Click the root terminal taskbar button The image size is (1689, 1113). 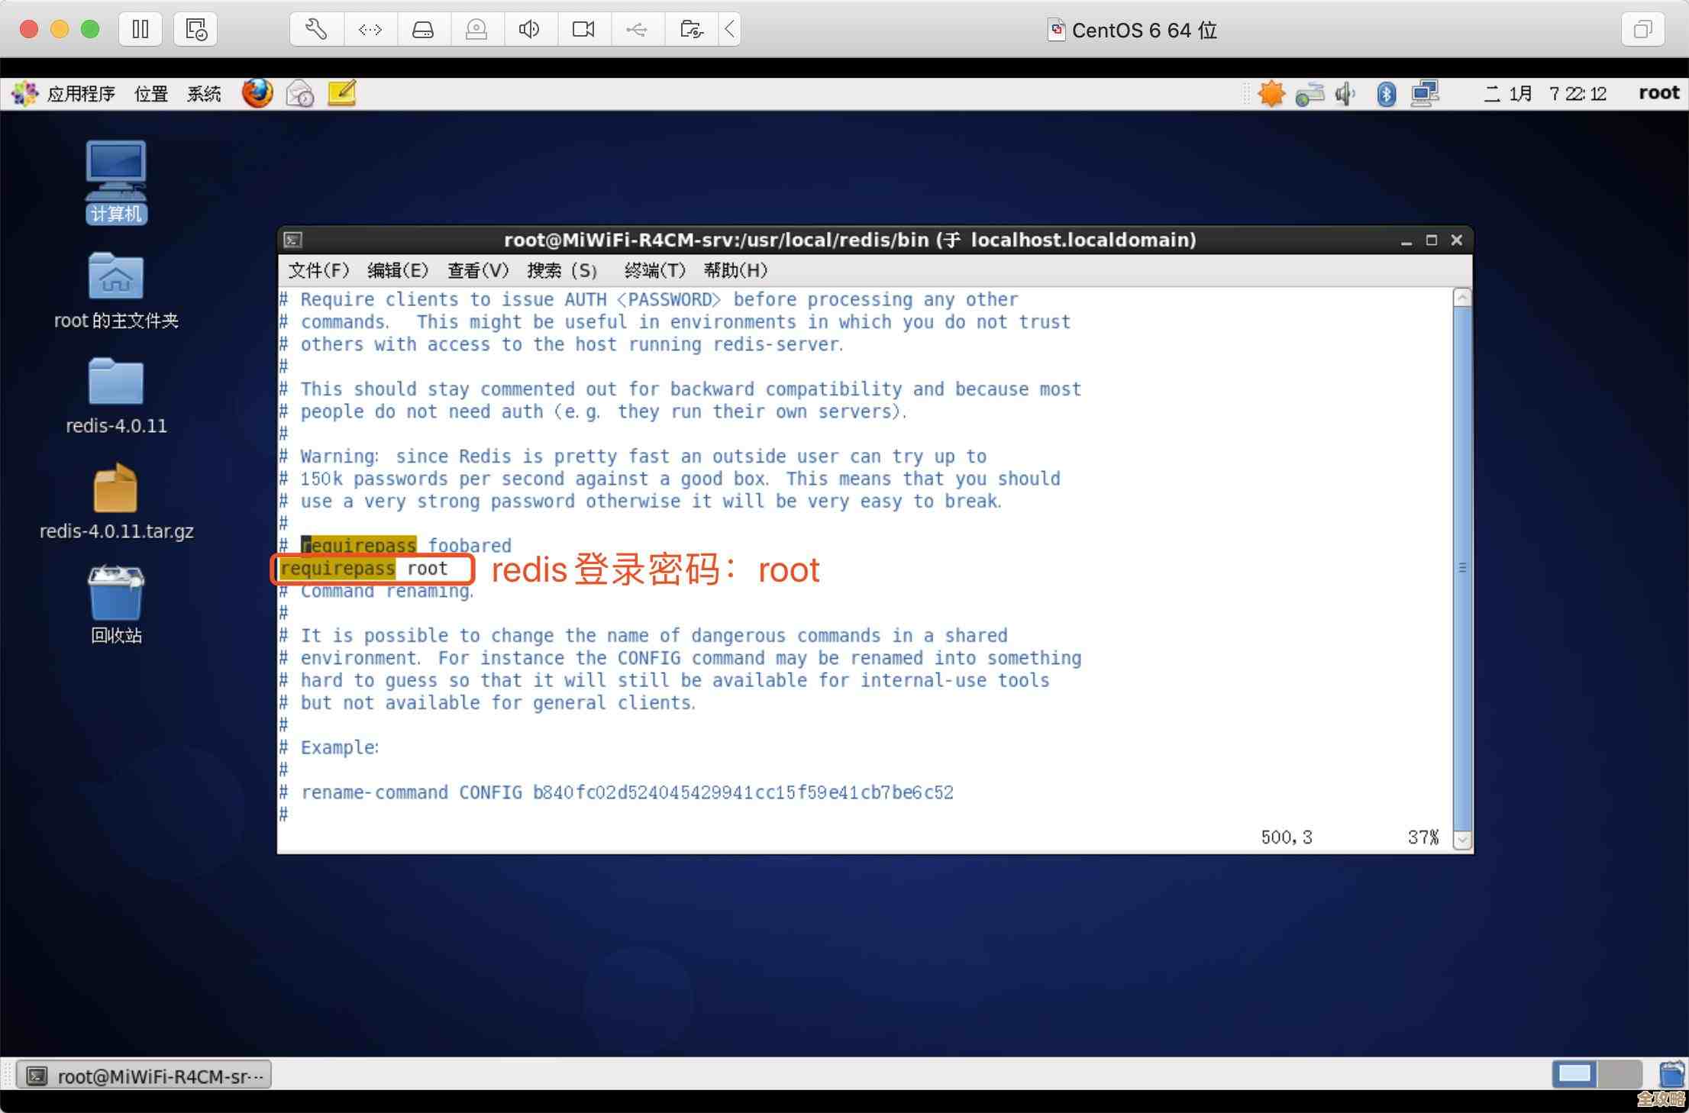tap(145, 1076)
